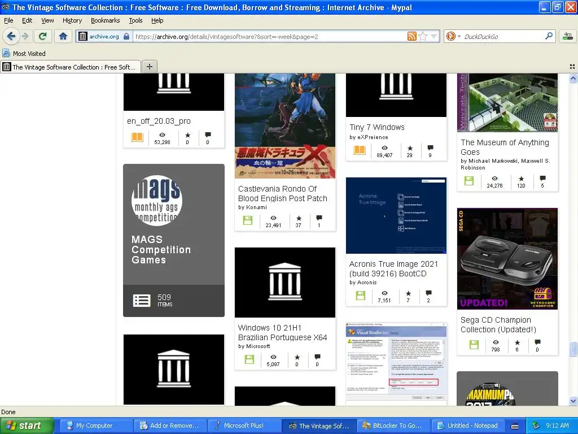578x434 pixels.
Task: Open the Tools menu
Action: [x=135, y=20]
